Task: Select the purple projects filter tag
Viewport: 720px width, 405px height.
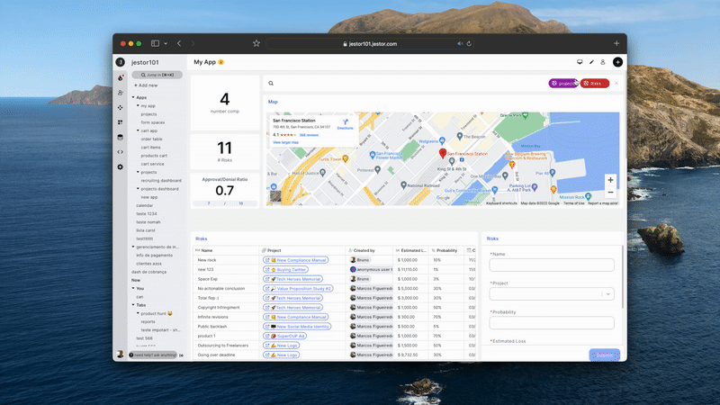Action: [563, 83]
